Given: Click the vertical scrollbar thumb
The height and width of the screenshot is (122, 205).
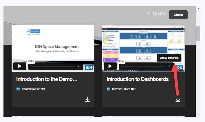Looking at the screenshot, I should click(x=198, y=34).
